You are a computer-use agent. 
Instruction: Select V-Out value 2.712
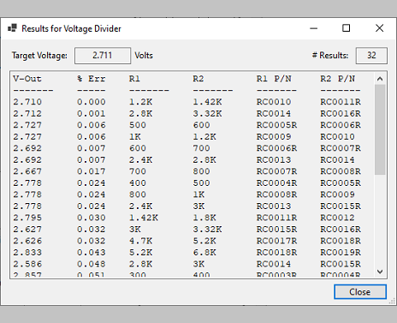coord(27,113)
